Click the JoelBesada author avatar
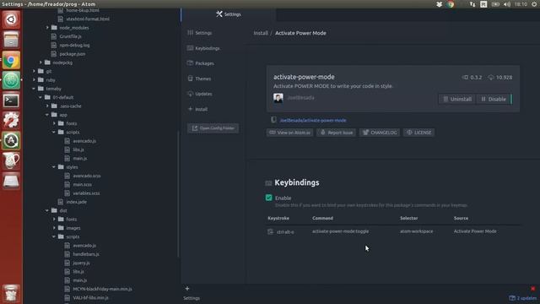The image size is (540, 304). click(x=278, y=98)
